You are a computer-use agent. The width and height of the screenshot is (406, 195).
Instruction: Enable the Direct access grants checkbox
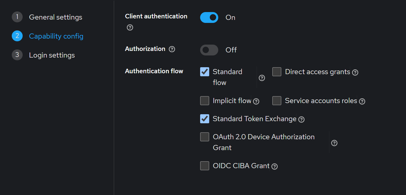click(277, 72)
